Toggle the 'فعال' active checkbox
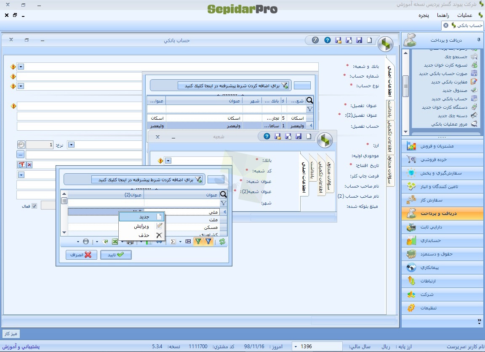Screen dimensions: 485x352 35,206
